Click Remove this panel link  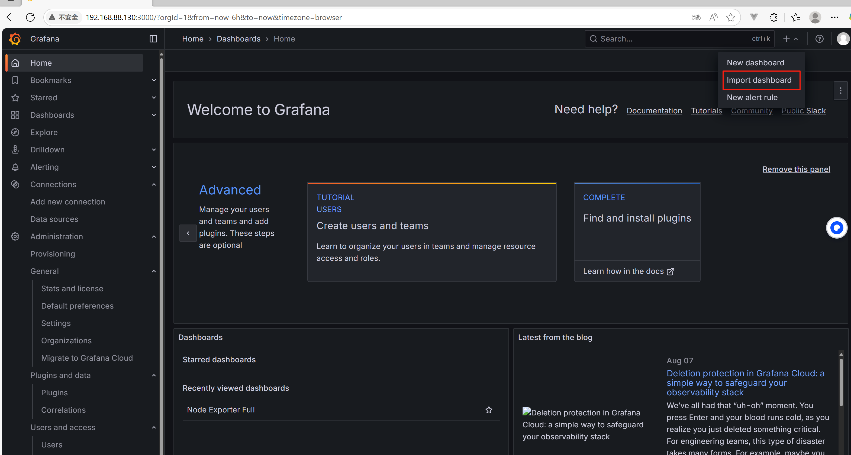tap(796, 169)
